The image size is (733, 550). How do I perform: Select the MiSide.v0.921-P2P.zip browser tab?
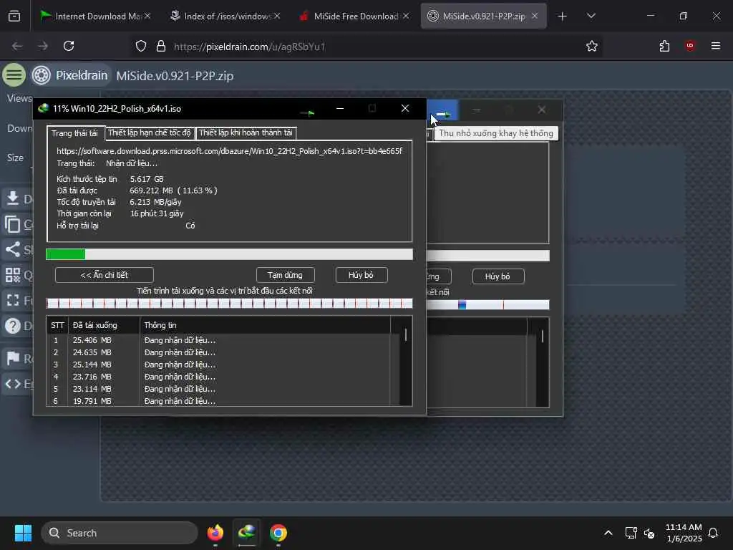483,16
